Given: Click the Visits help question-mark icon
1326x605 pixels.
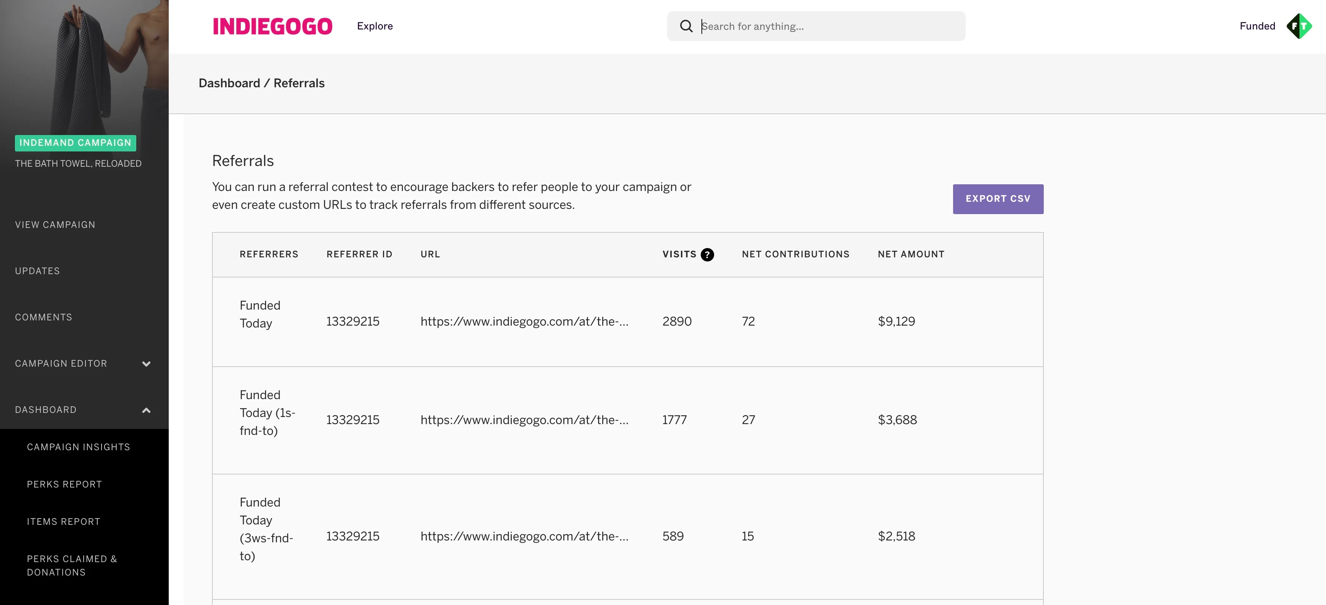Looking at the screenshot, I should 707,255.
